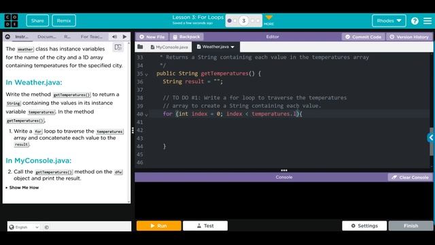Open the Backpack
Screen dimensions: 435x245
pos(186,37)
